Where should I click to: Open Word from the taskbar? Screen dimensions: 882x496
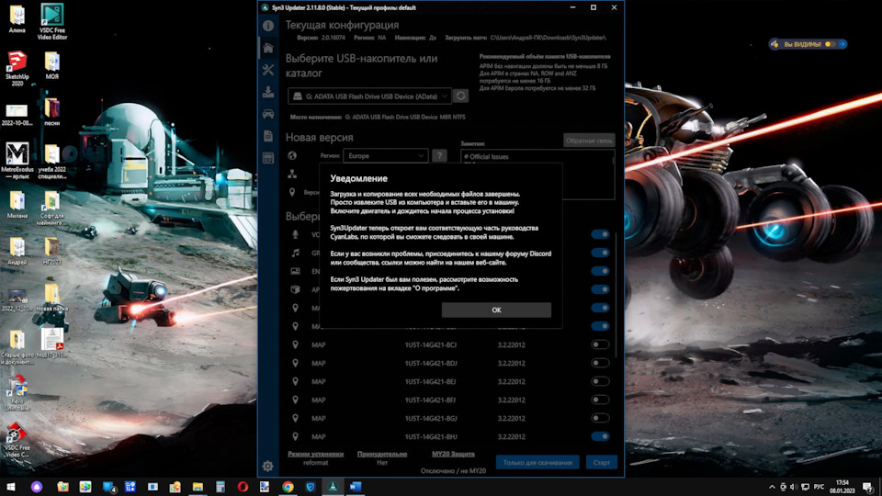(355, 487)
